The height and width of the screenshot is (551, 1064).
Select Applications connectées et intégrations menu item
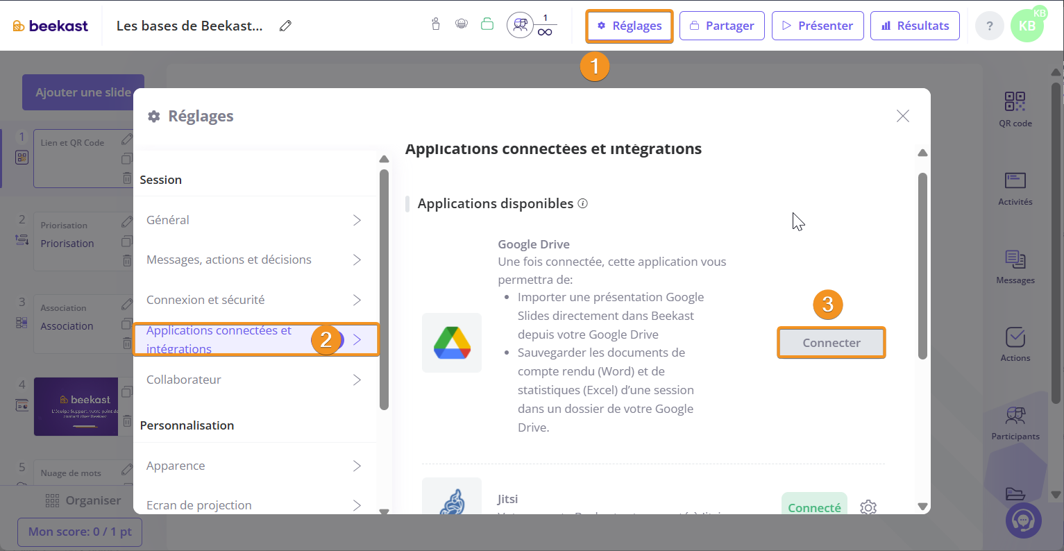coord(255,339)
